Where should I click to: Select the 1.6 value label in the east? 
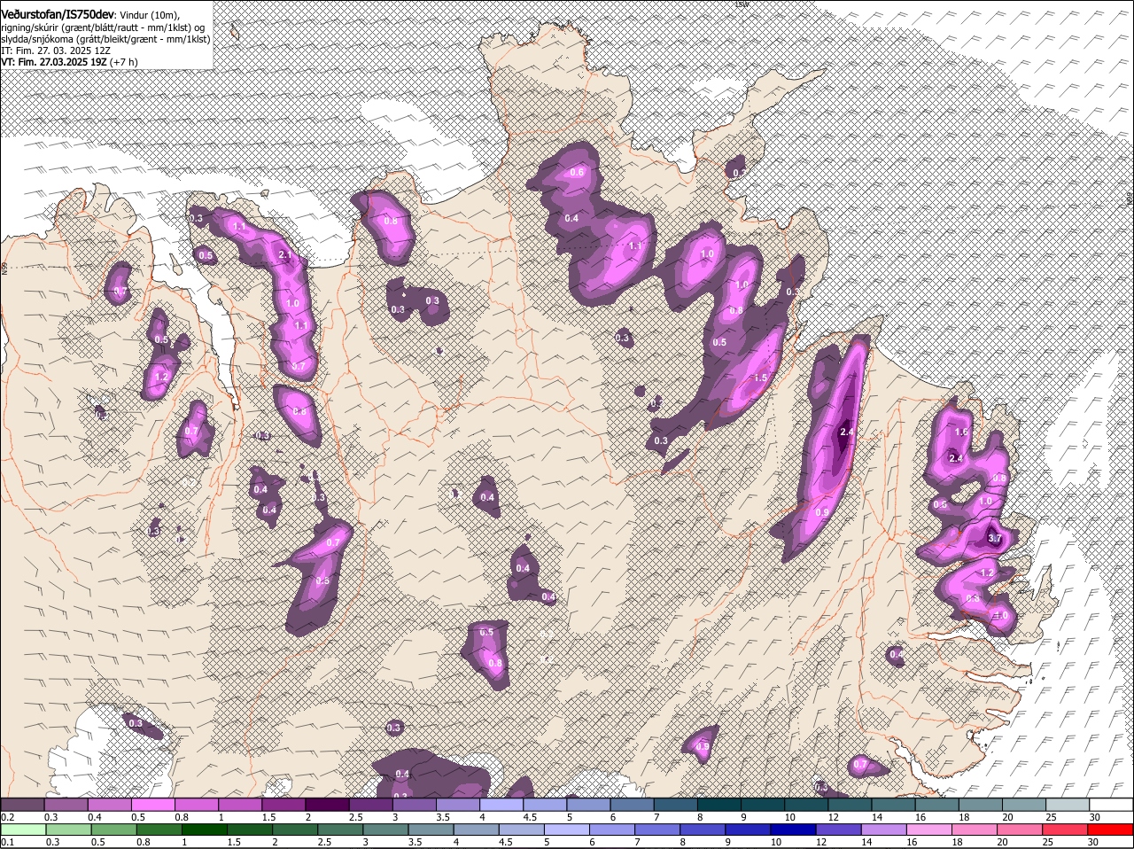pyautogui.click(x=962, y=432)
